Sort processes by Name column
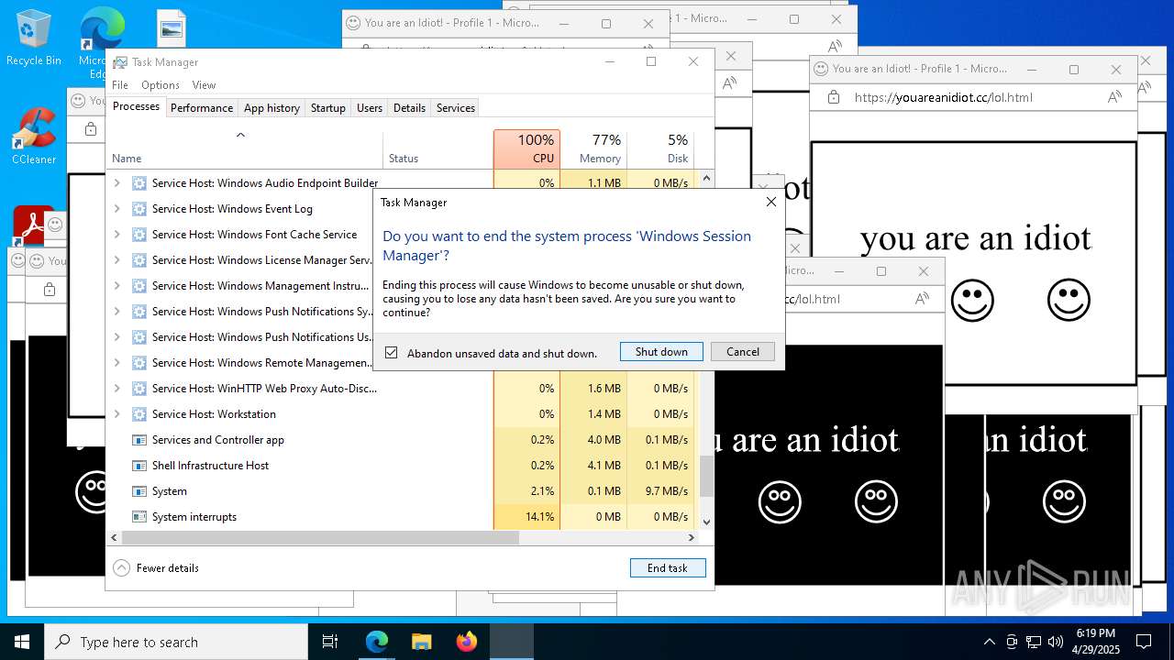Image resolution: width=1174 pixels, height=660 pixels. [246, 148]
